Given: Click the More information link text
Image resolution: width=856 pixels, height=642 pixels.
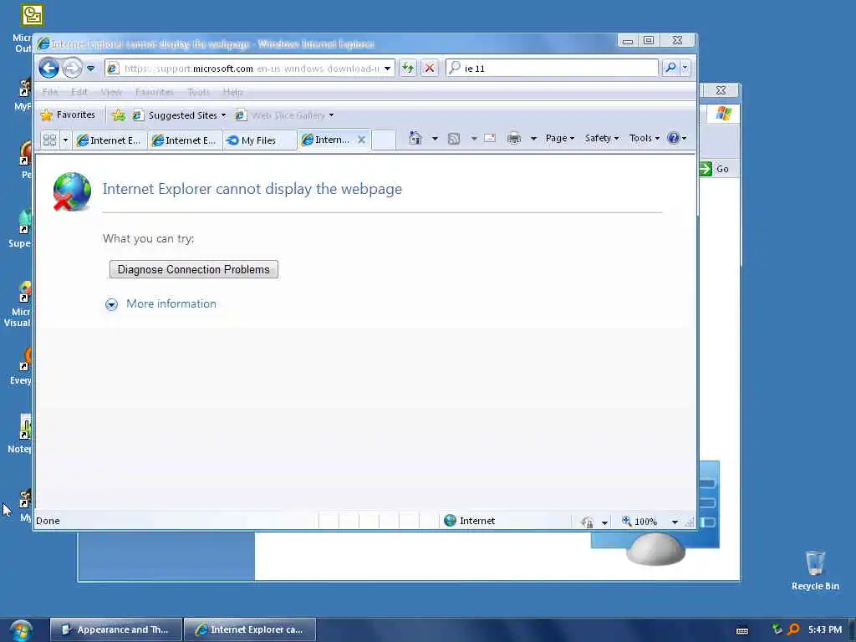Looking at the screenshot, I should [x=171, y=303].
